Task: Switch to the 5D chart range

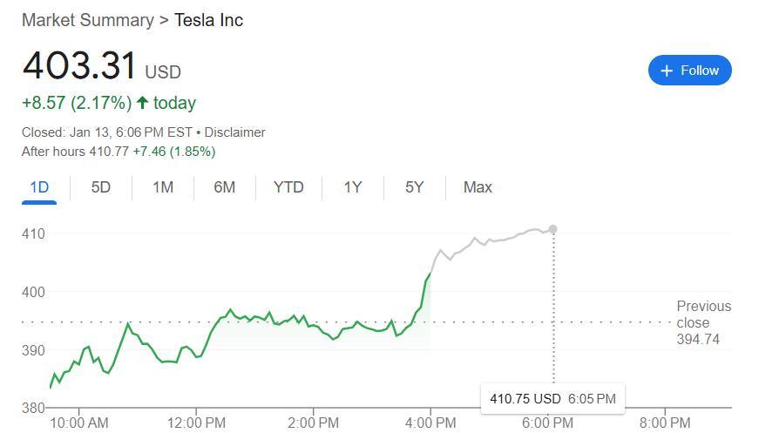Action: [x=101, y=187]
